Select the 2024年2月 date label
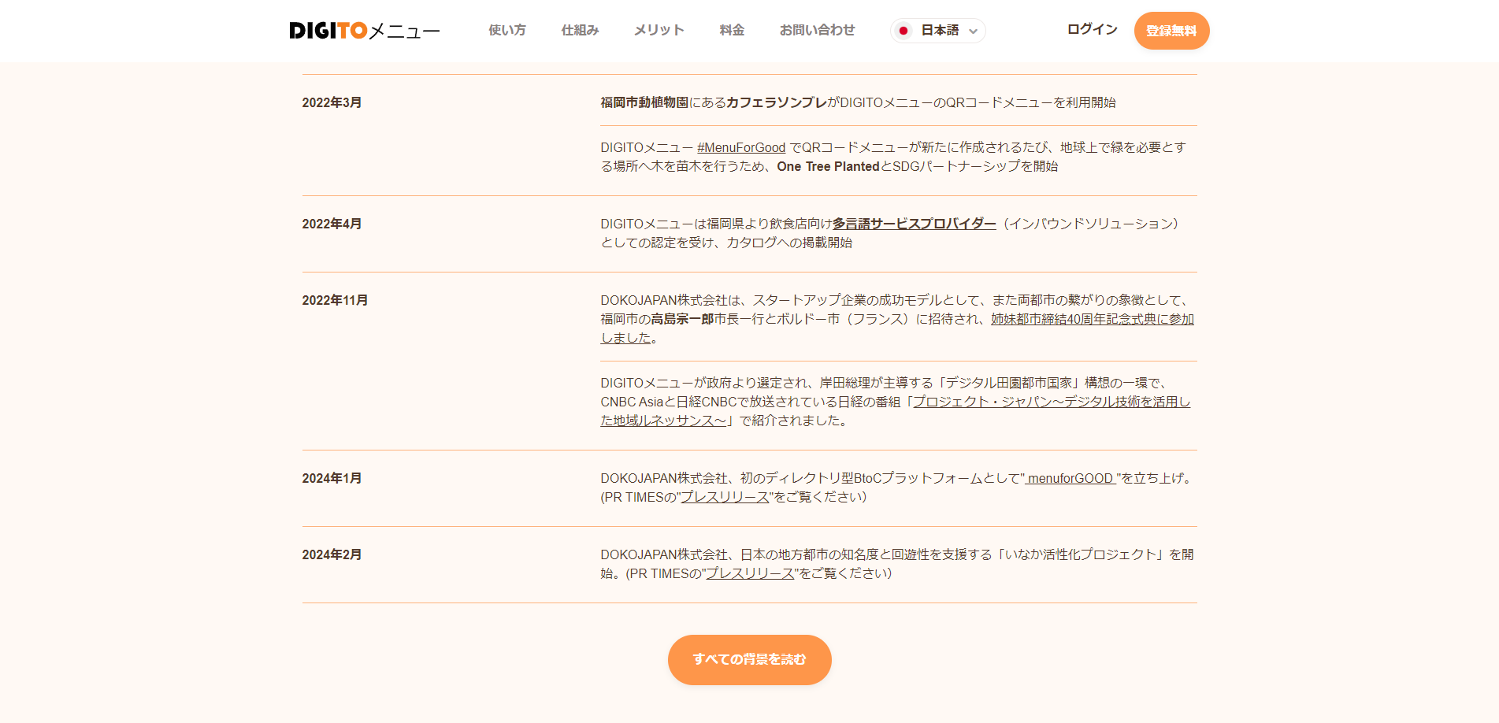Viewport: 1499px width, 723px height. pyautogui.click(x=332, y=554)
